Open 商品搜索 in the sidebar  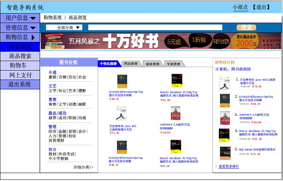point(20,56)
